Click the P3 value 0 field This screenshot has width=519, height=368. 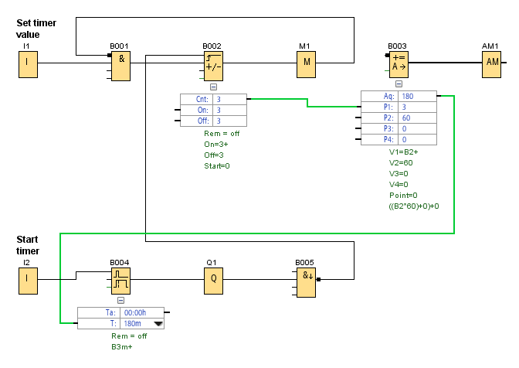[417, 128]
